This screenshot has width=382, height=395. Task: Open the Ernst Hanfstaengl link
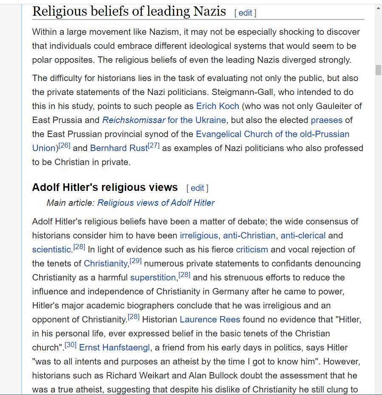pos(114,347)
